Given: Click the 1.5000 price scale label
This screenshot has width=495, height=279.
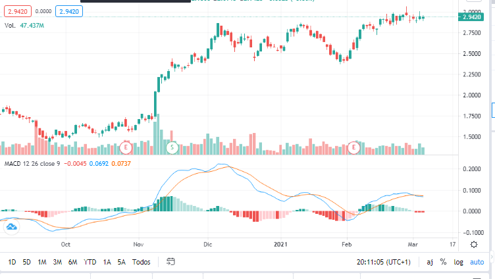Looking at the screenshot, I should 472,137.
